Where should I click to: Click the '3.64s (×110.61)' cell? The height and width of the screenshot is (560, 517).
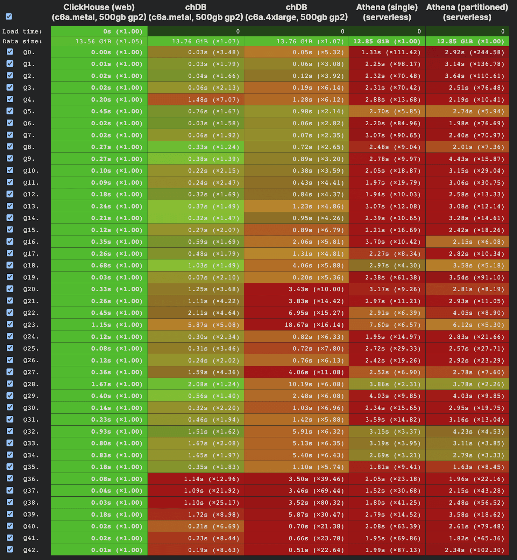(x=467, y=76)
